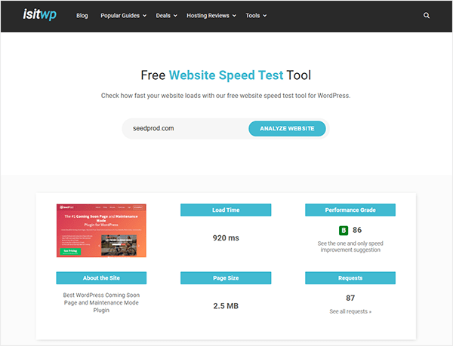Viewport: 453px width, 346px height.
Task: Open the Hosting Reviews menu
Action: point(211,16)
